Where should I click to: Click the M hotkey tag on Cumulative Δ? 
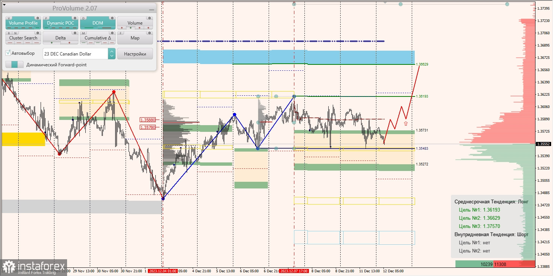pyautogui.click(x=83, y=33)
